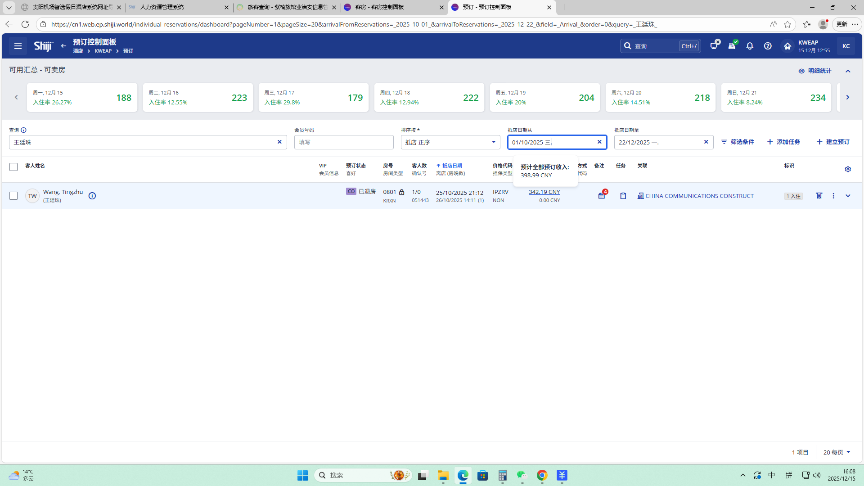Open the 20 每页 page size dropdown
Screen dimensions: 864x486
837,452
